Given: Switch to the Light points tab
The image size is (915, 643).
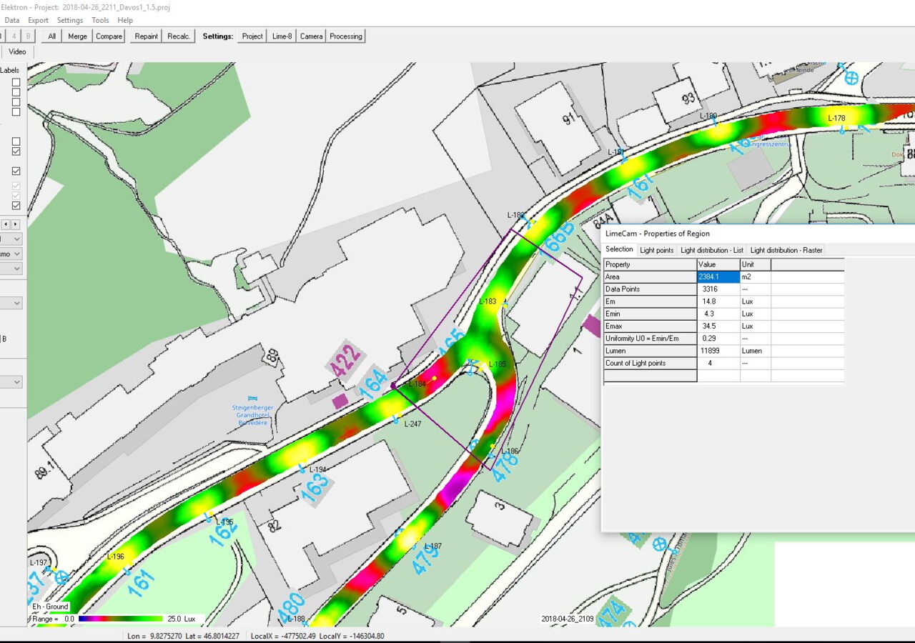Looking at the screenshot, I should pos(656,250).
